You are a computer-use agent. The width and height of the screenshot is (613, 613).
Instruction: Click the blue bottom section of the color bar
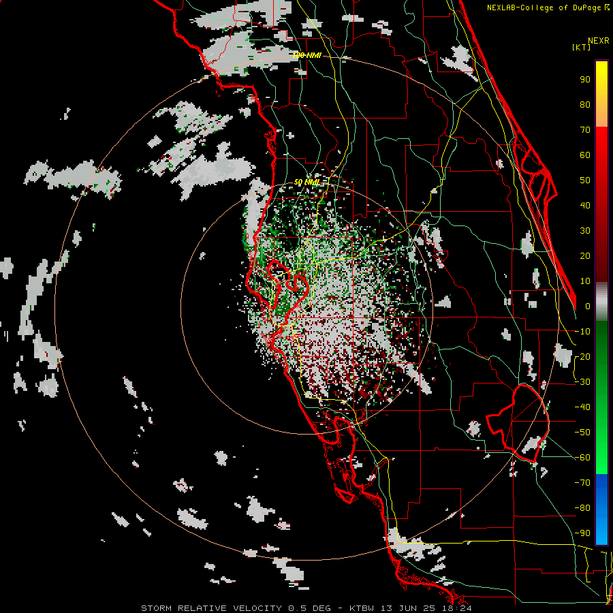pos(601,509)
